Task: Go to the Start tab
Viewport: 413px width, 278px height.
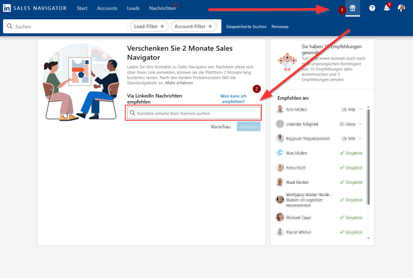Action: (82, 8)
